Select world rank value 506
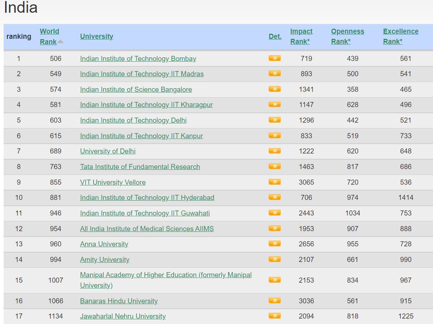Image resolution: width=433 pixels, height=324 pixels. pyautogui.click(x=55, y=58)
